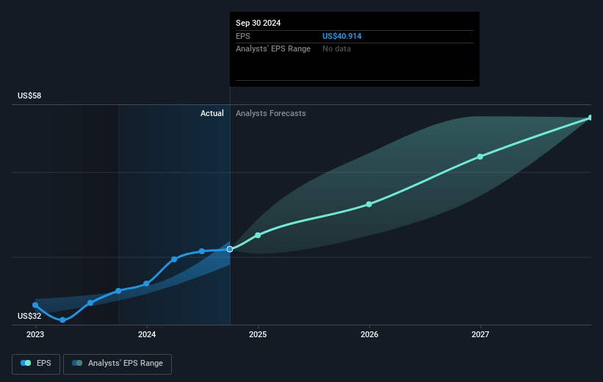Toggle the Analysts' EPS Range legend
603x382 pixels.
click(x=118, y=364)
